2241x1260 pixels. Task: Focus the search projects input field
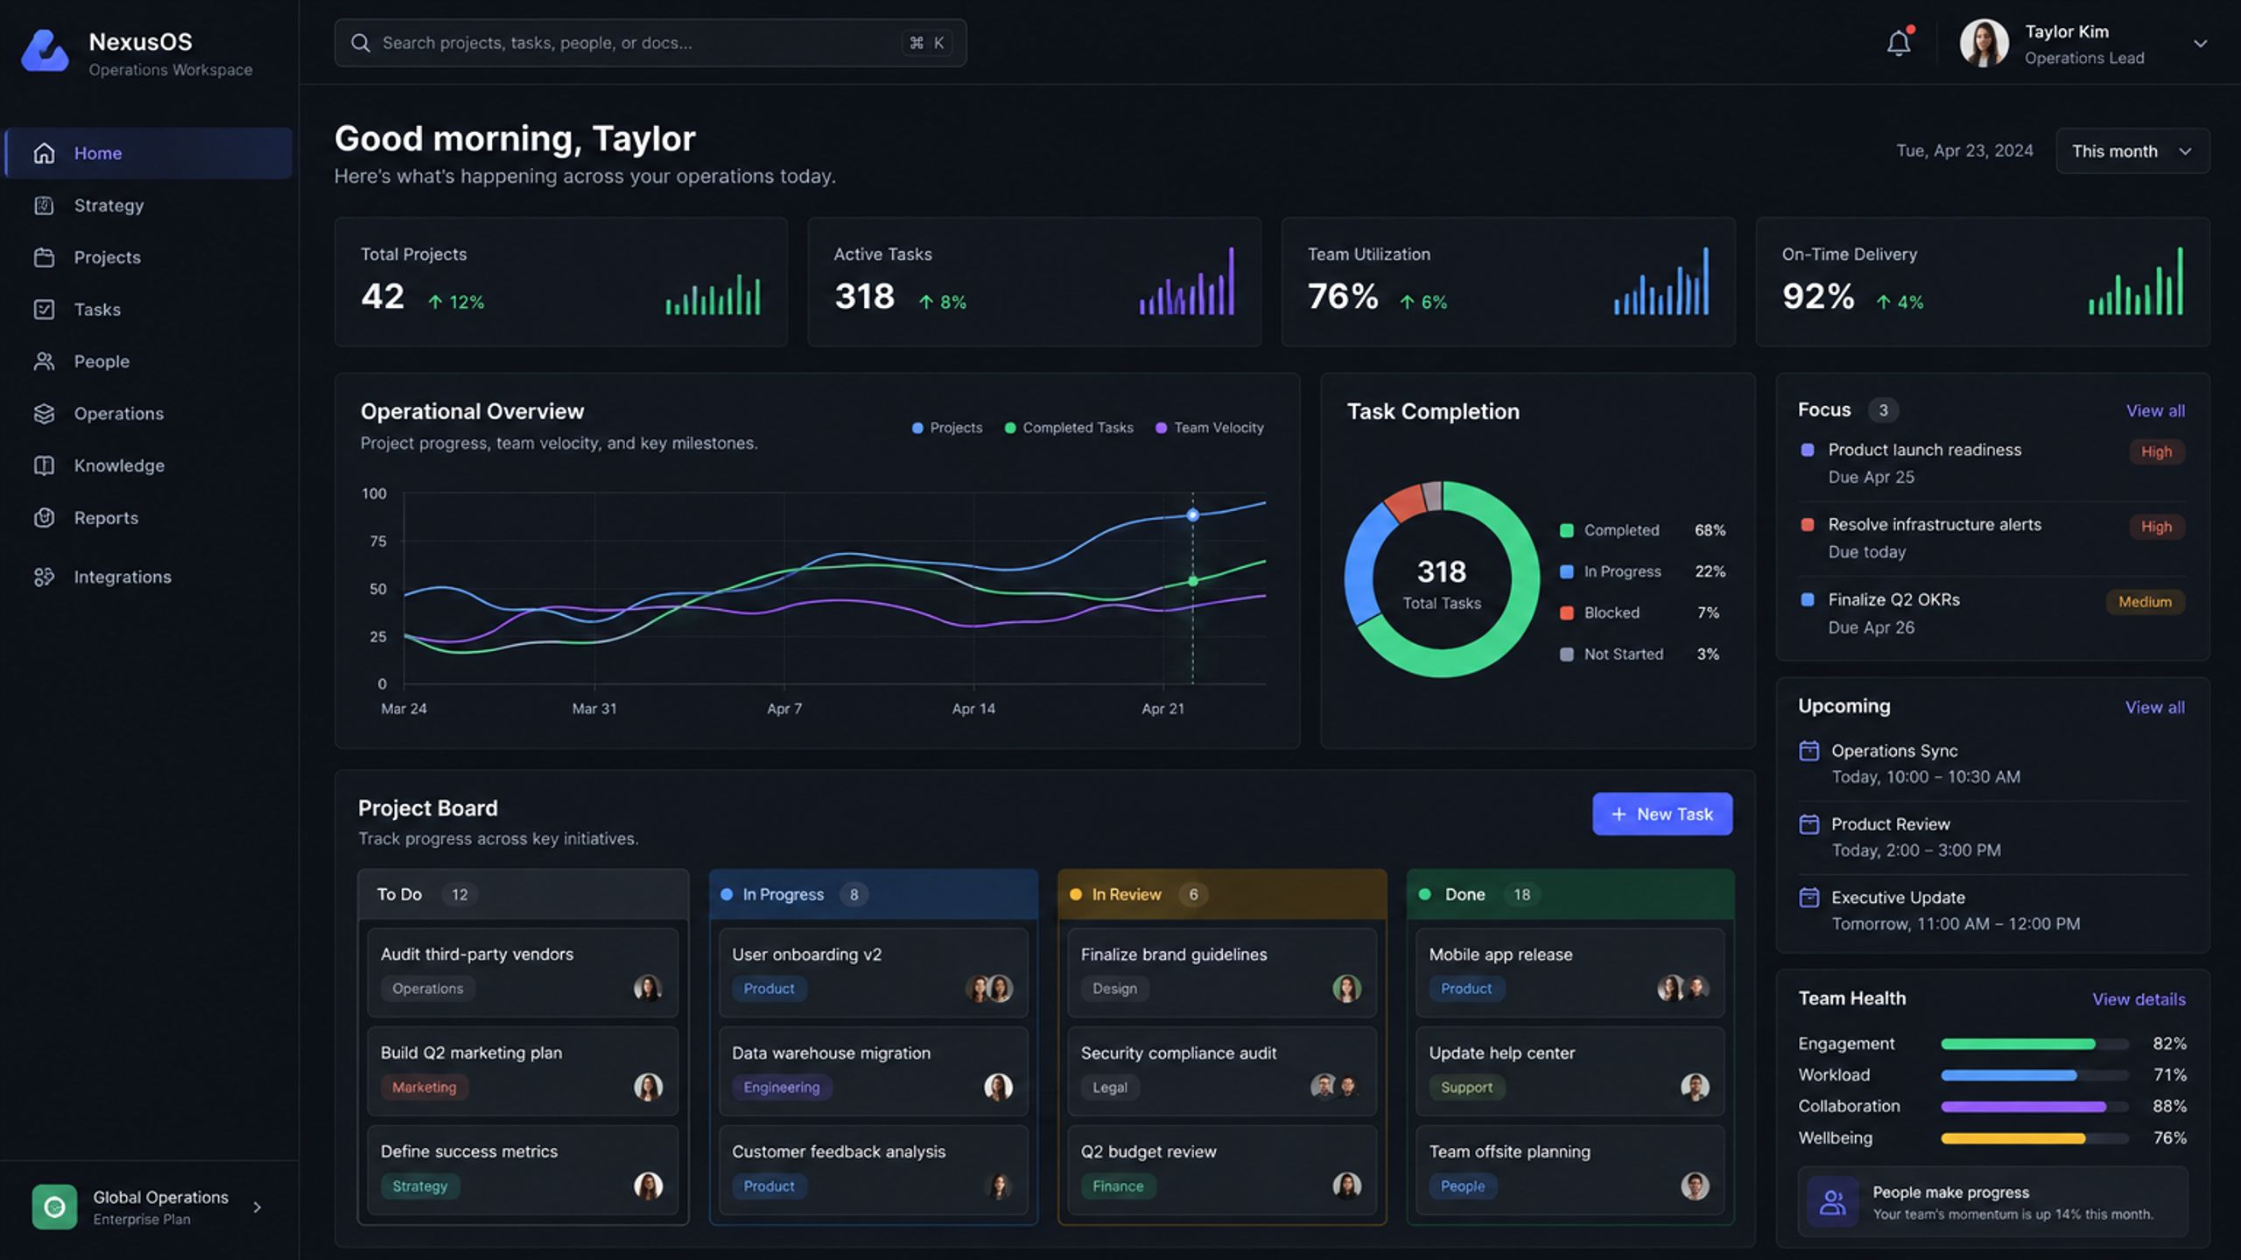(650, 43)
